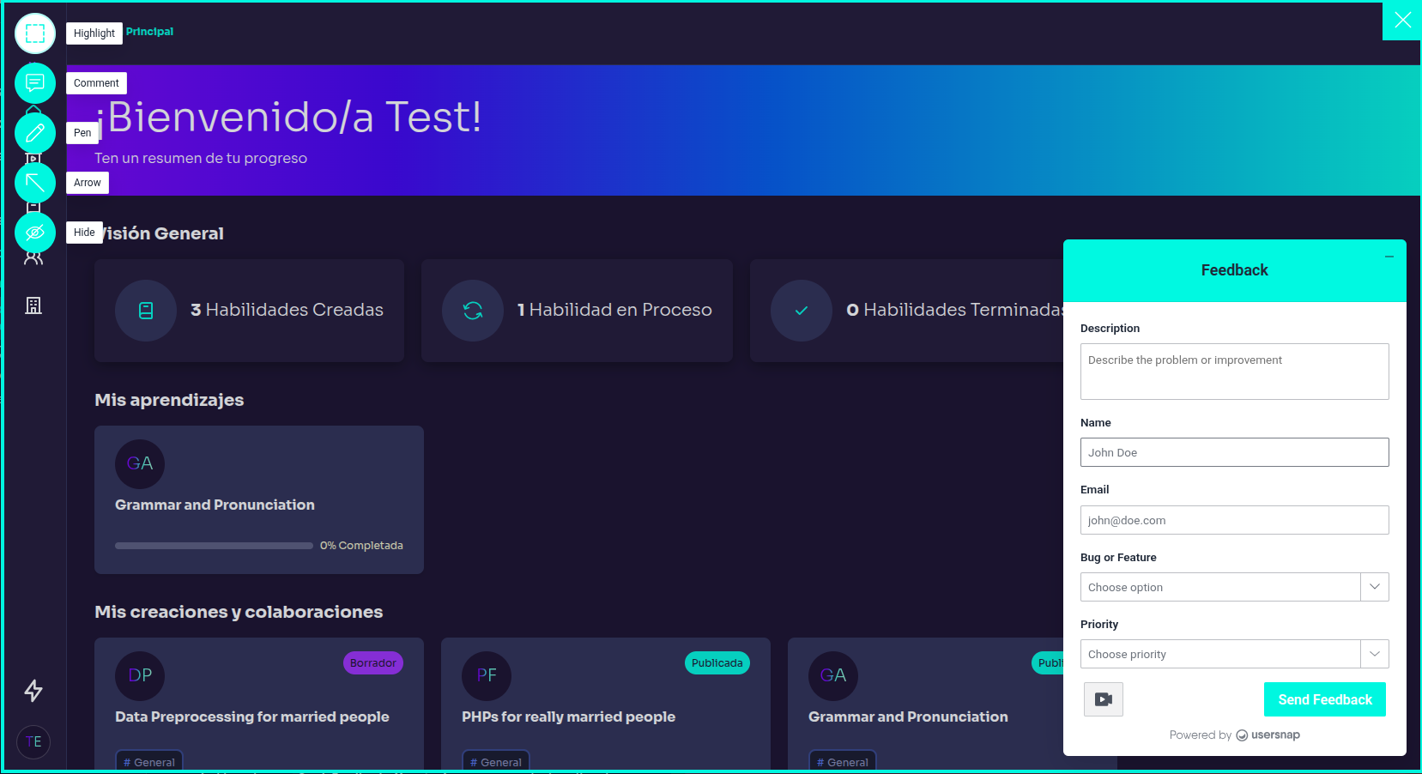Select the Comment tool
Viewport: 1422px width, 774px height.
click(35, 83)
